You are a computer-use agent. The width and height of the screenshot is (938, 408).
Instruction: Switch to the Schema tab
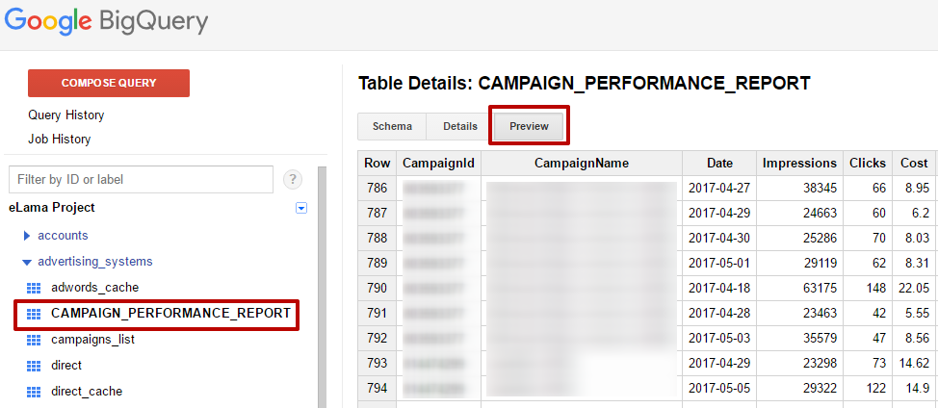(x=392, y=126)
